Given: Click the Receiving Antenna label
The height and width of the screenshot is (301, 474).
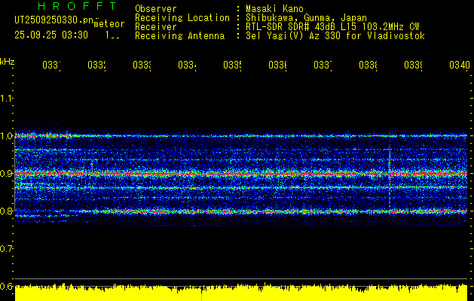Looking at the screenshot, I should pyautogui.click(x=180, y=36).
